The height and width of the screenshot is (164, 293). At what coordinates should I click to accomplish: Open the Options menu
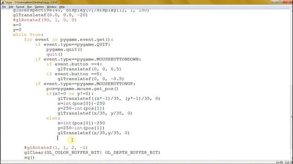[39, 7]
